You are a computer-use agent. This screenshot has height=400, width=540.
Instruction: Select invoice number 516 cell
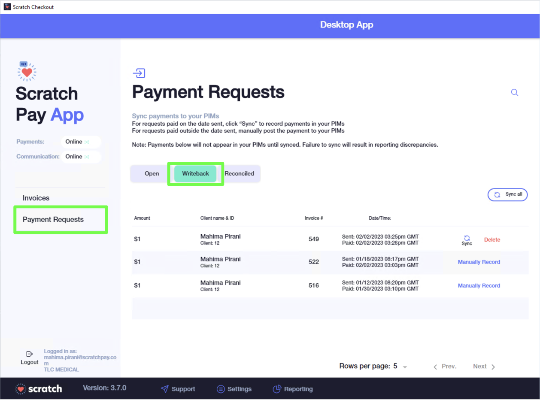[314, 285]
